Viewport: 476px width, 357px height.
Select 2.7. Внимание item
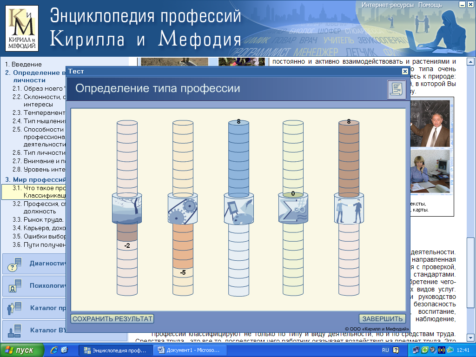click(39, 161)
